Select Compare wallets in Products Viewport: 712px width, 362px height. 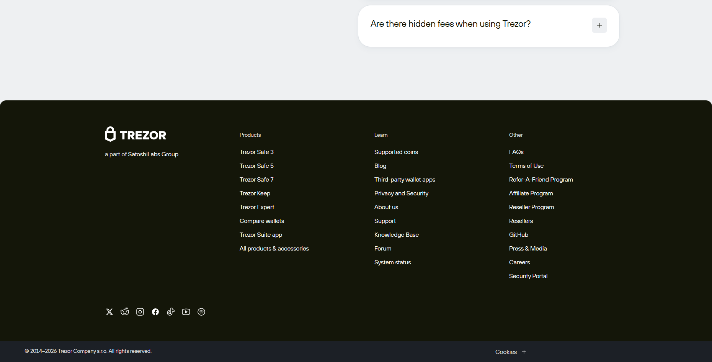click(x=261, y=221)
